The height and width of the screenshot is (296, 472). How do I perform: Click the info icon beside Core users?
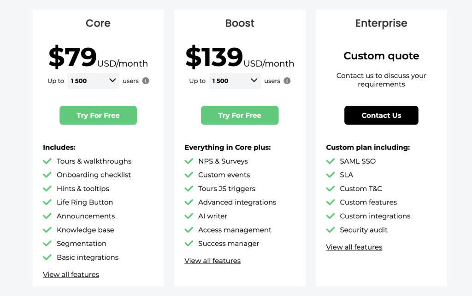(146, 81)
